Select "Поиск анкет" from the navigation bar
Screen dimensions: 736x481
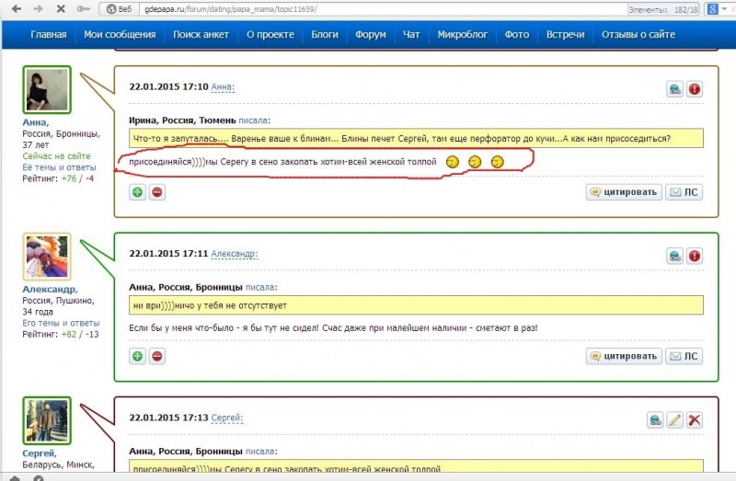(x=203, y=35)
